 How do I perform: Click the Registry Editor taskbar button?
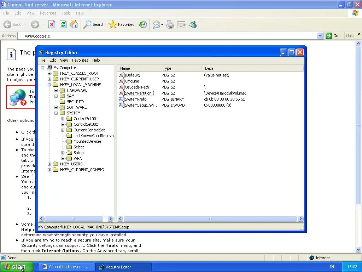tap(123, 267)
